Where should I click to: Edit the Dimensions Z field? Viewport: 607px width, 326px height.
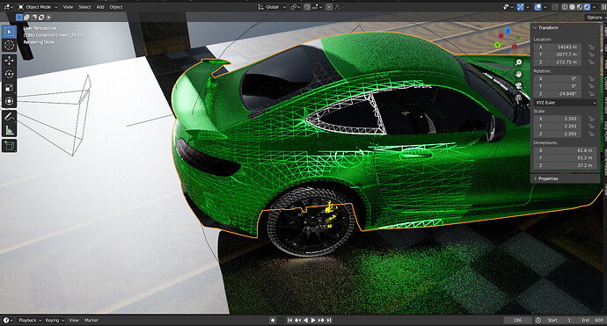(x=565, y=165)
